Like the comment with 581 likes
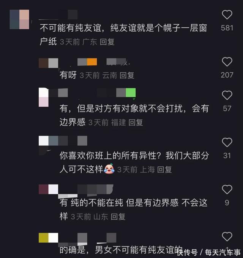This screenshot has width=243, height=258. tap(227, 15)
